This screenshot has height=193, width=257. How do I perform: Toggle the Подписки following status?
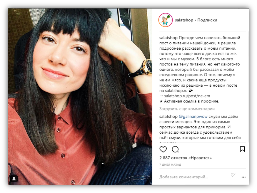click(x=207, y=20)
